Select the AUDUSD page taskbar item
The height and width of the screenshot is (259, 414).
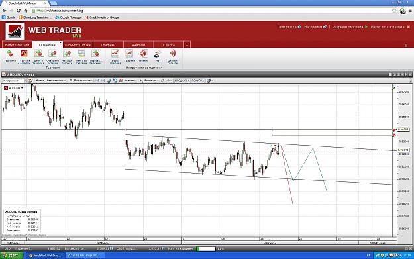click(85, 255)
